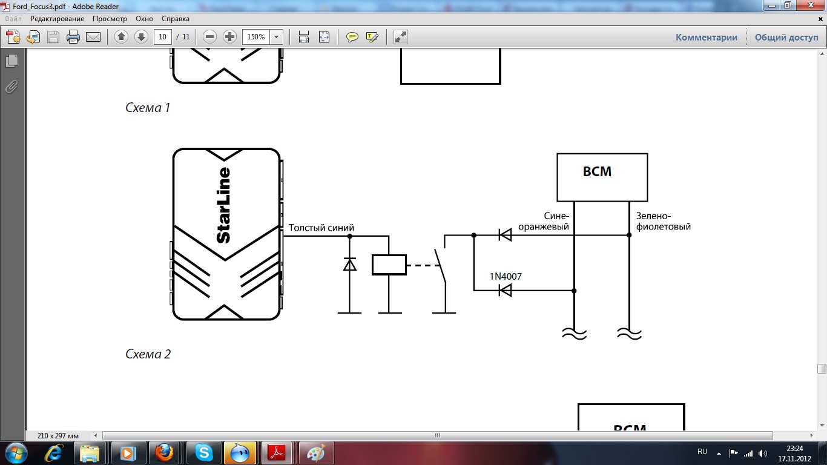Toggle fit-to-width scrolling view
Screen dimensions: 827x465
pos(304,37)
